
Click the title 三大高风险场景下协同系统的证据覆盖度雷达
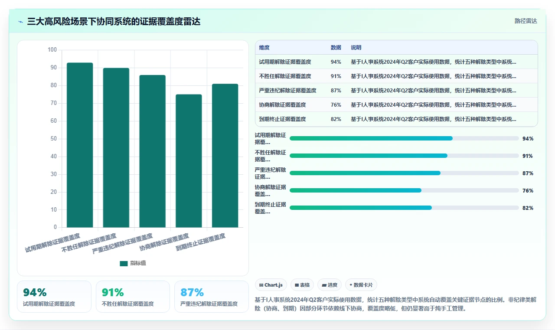coord(114,22)
